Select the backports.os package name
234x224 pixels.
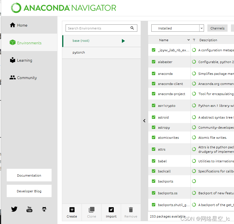(168, 193)
